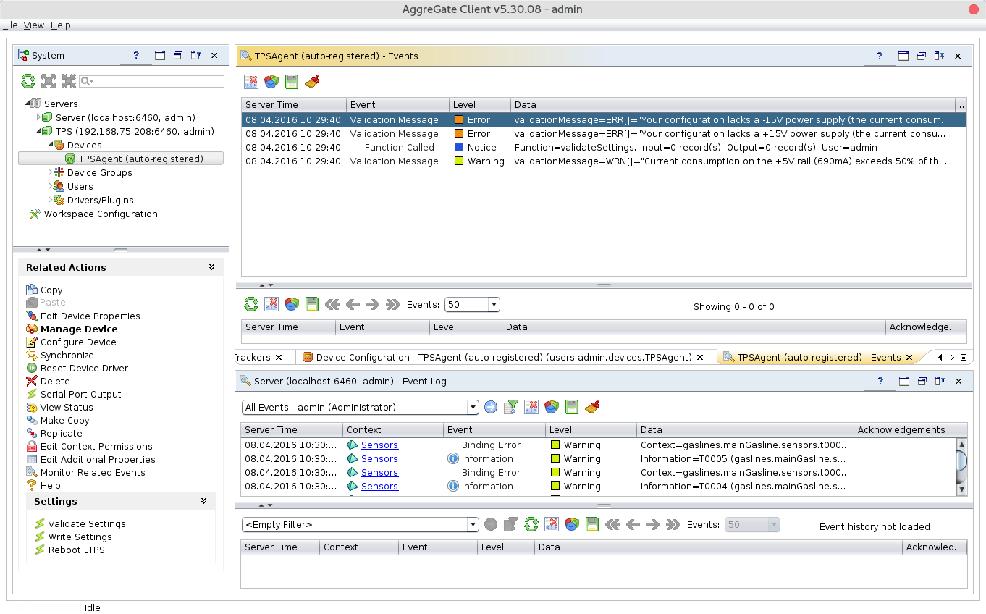Click broom icon in Server Event Log toolbar
Image resolution: width=986 pixels, height=614 pixels.
(x=592, y=407)
